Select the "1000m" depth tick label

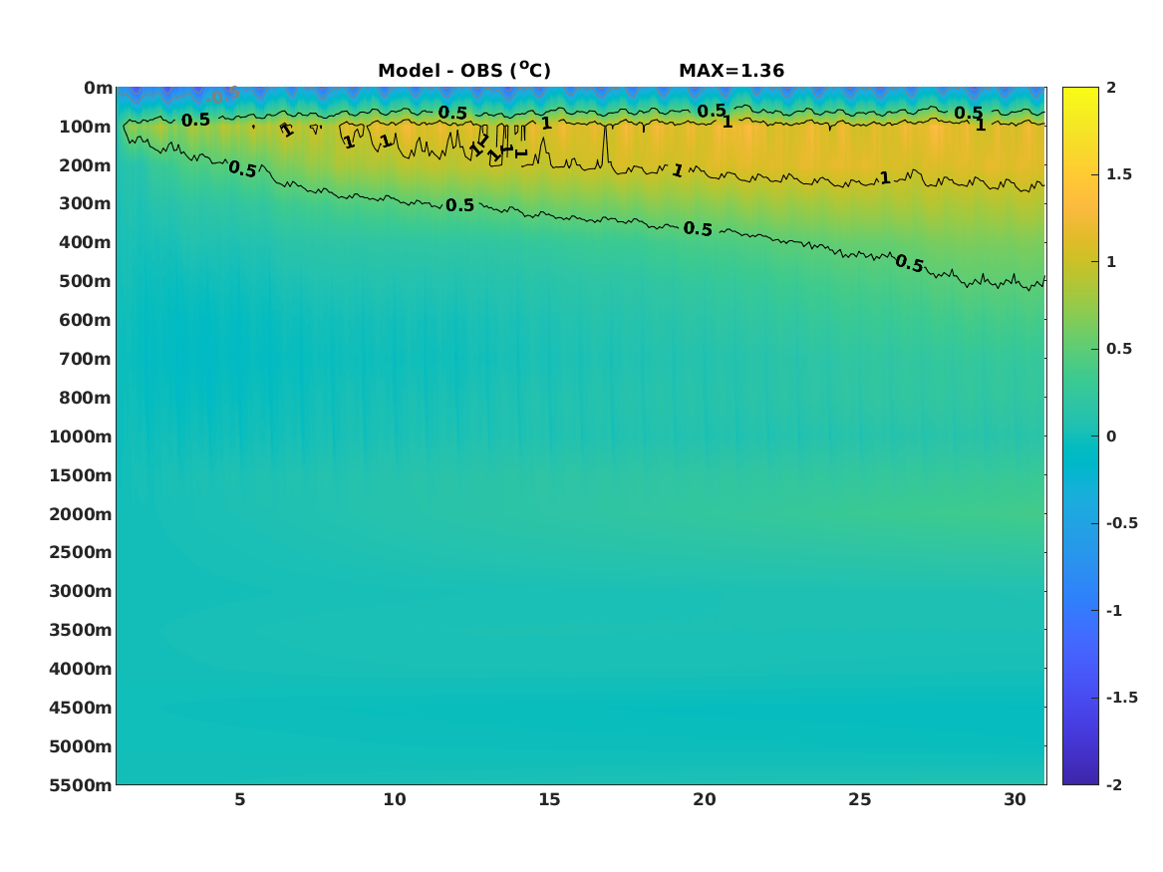point(81,436)
